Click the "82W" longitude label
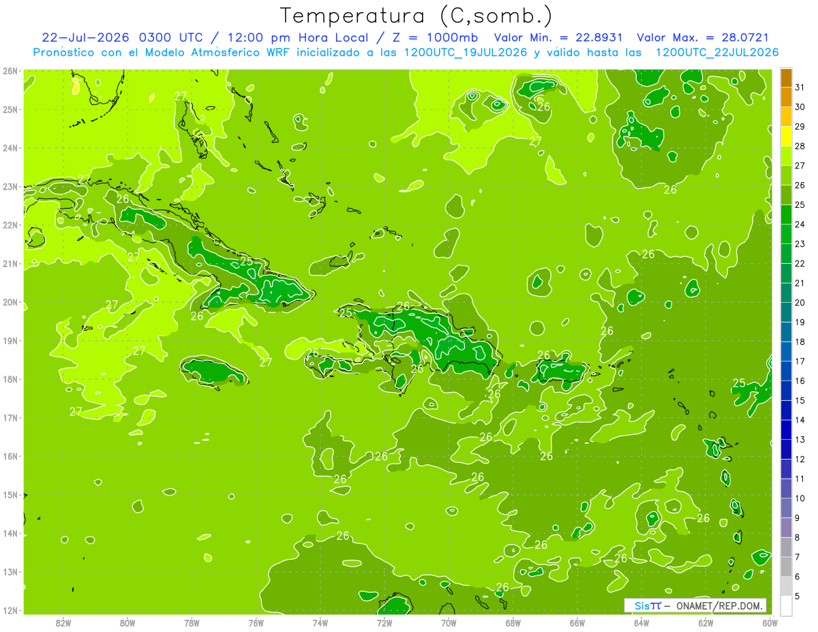The width and height of the screenshot is (818, 632). pyautogui.click(x=63, y=622)
